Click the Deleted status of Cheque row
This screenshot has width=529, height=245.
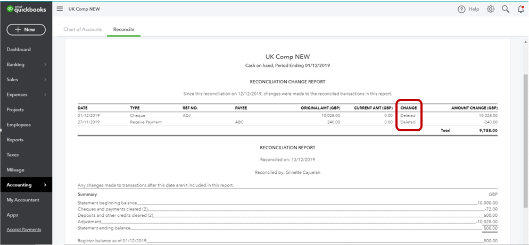point(408,115)
